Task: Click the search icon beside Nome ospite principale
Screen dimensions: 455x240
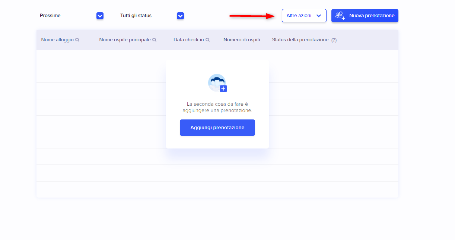Action: 154,40
